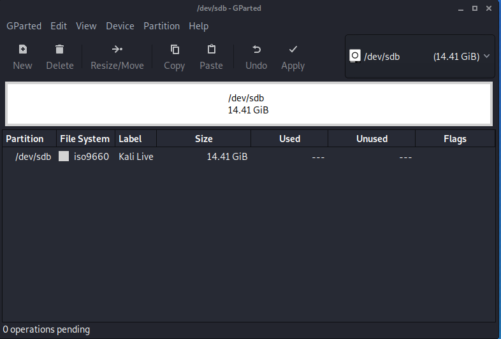Undo last operation via toolbar icon
501x339 pixels.
[x=256, y=50]
